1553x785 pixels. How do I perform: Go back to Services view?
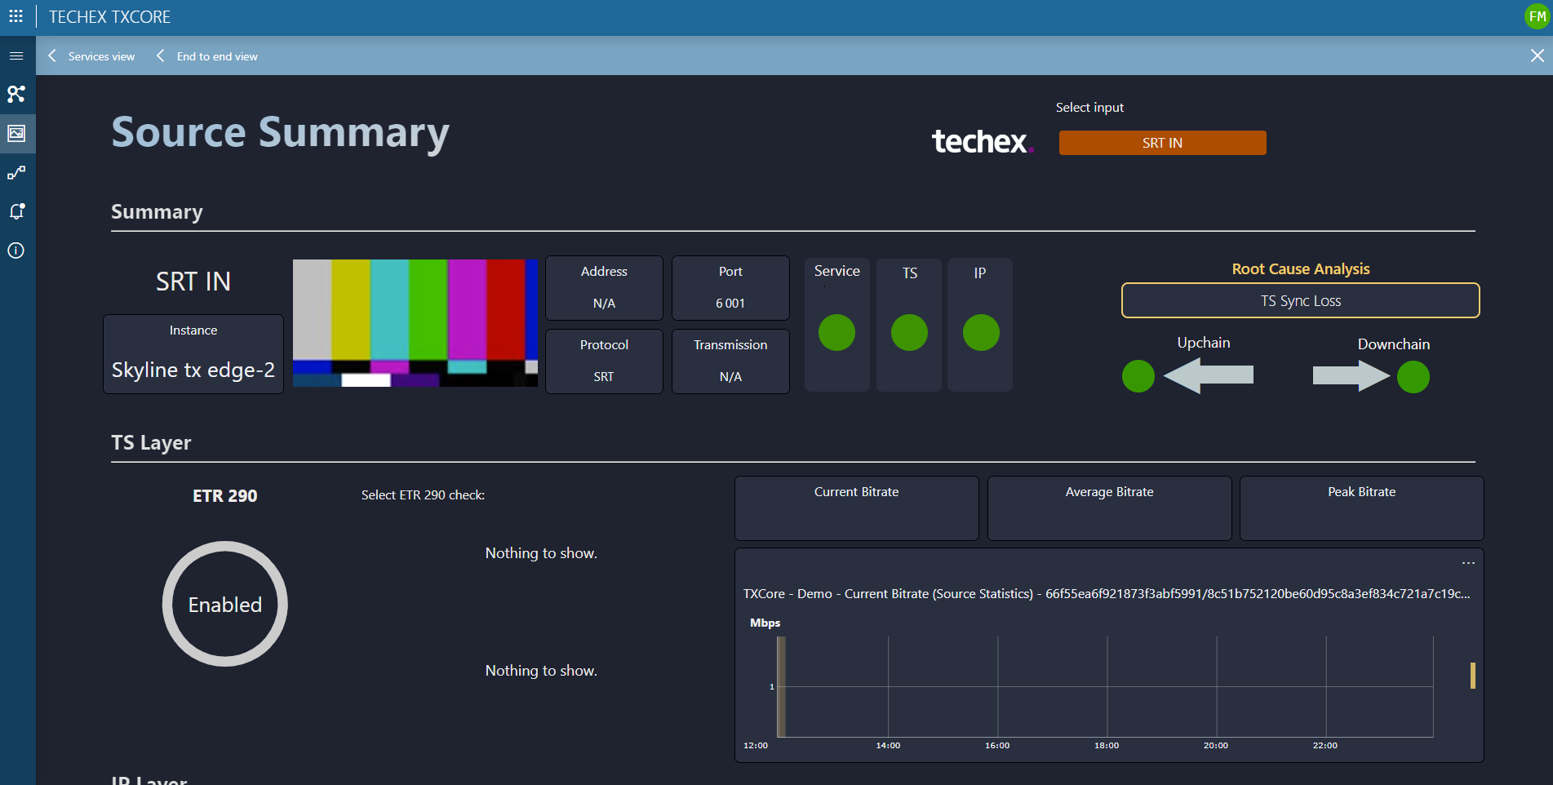tap(101, 56)
